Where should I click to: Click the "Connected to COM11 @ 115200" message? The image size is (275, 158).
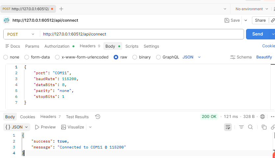92,147
